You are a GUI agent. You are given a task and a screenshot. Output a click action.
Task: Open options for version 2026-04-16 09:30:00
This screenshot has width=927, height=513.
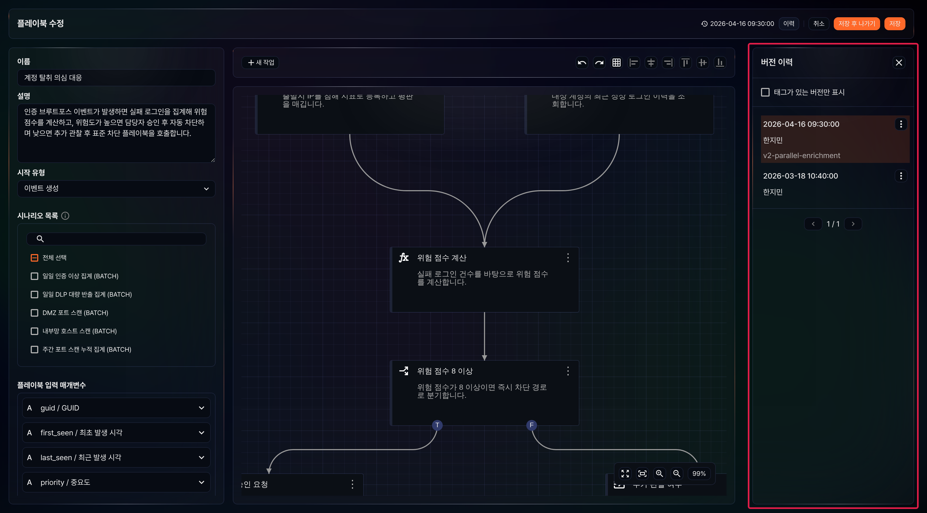pos(901,124)
